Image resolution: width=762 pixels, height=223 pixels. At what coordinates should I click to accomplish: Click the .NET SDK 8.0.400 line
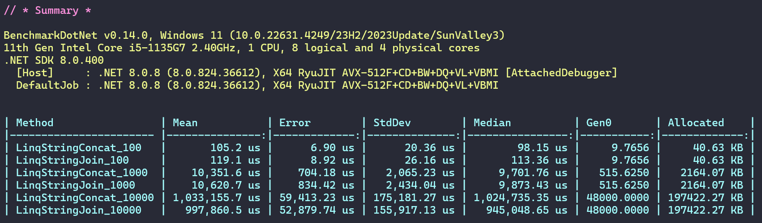[54, 60]
